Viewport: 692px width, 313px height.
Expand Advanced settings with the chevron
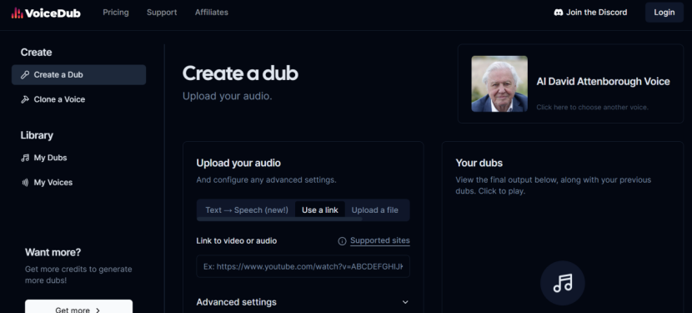tap(405, 302)
